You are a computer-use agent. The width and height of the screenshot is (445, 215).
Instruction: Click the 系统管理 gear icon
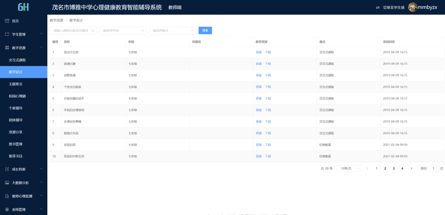(7, 210)
